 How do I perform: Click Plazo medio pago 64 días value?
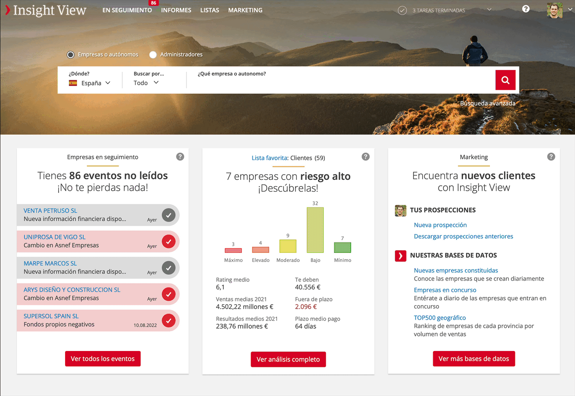(306, 326)
